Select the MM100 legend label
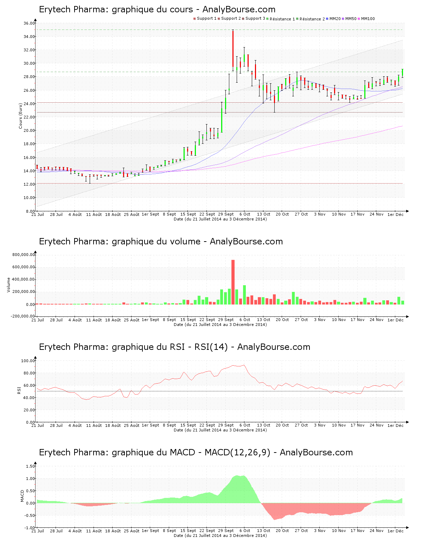 coord(368,19)
